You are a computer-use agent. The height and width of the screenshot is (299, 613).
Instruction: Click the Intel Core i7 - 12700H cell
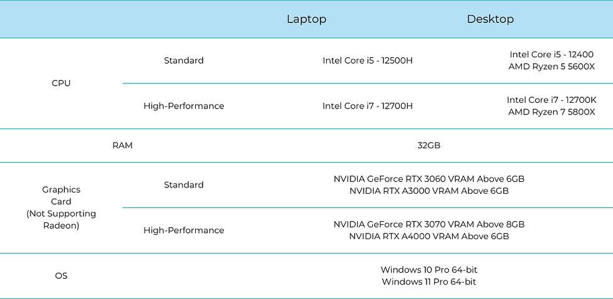tap(367, 106)
